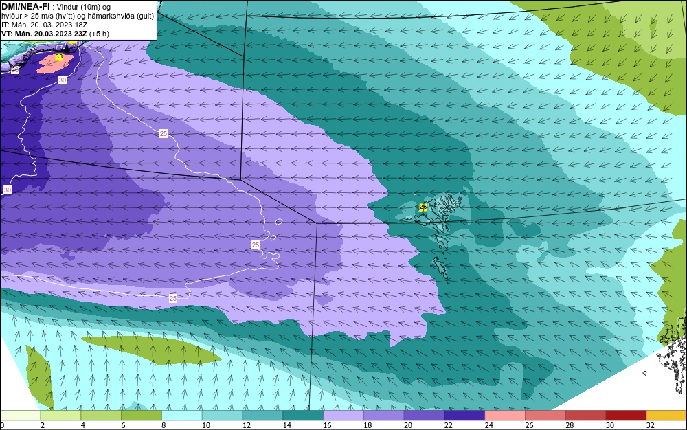The width and height of the screenshot is (687, 430).
Task: Select the 6–8 m/s olive green legend swatch
Action: tap(142, 416)
